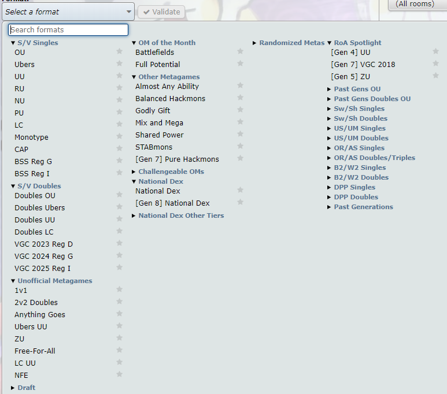This screenshot has height=394, width=447.
Task: Expand National Dex Other Tiers
Action: (178, 215)
